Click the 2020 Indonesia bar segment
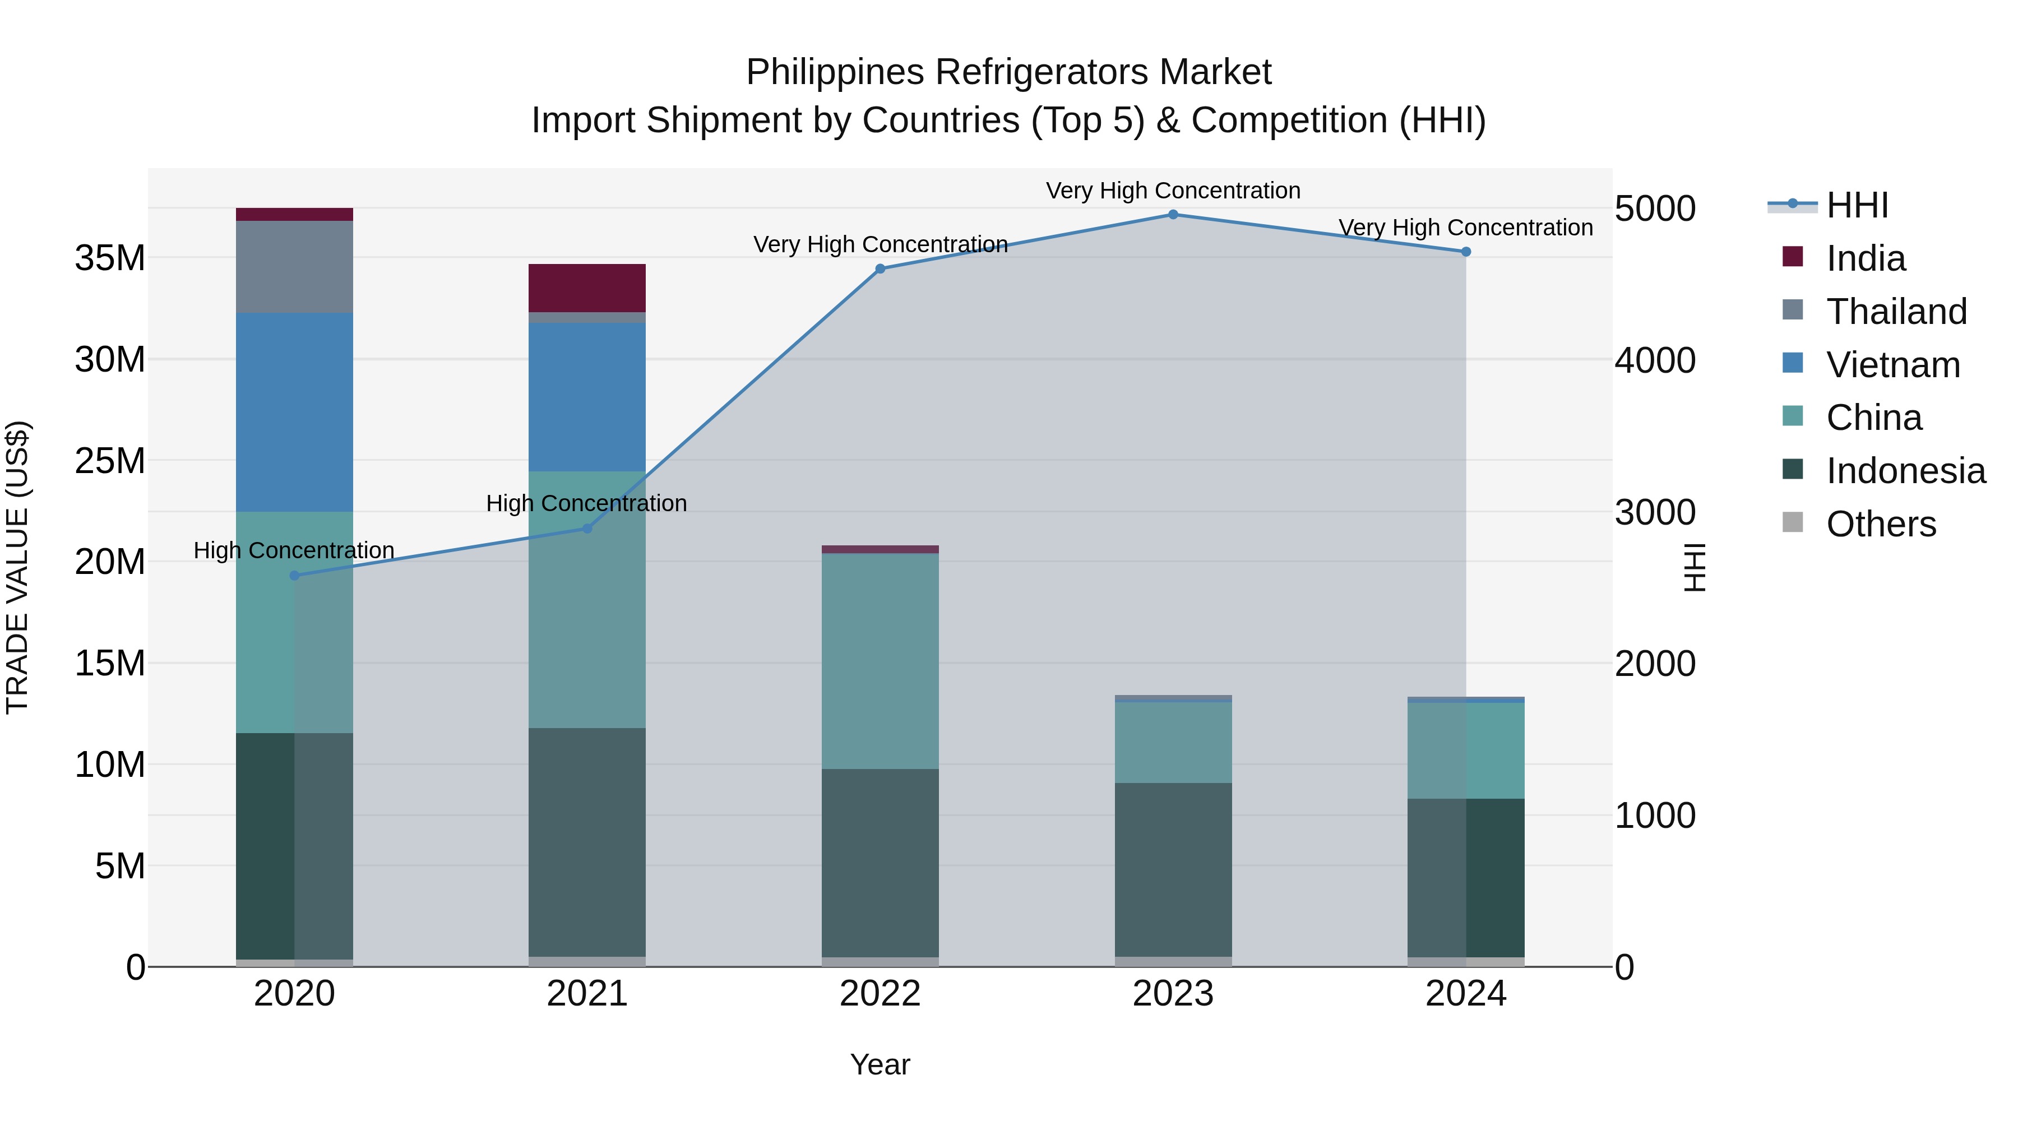This screenshot has height=1135, width=2018. pos(294,847)
